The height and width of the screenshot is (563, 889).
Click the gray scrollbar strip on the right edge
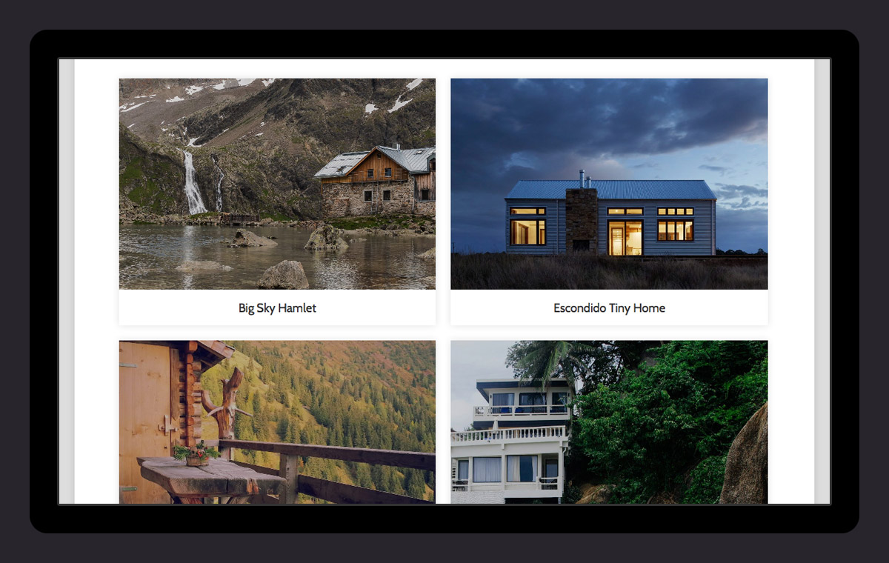tap(822, 281)
